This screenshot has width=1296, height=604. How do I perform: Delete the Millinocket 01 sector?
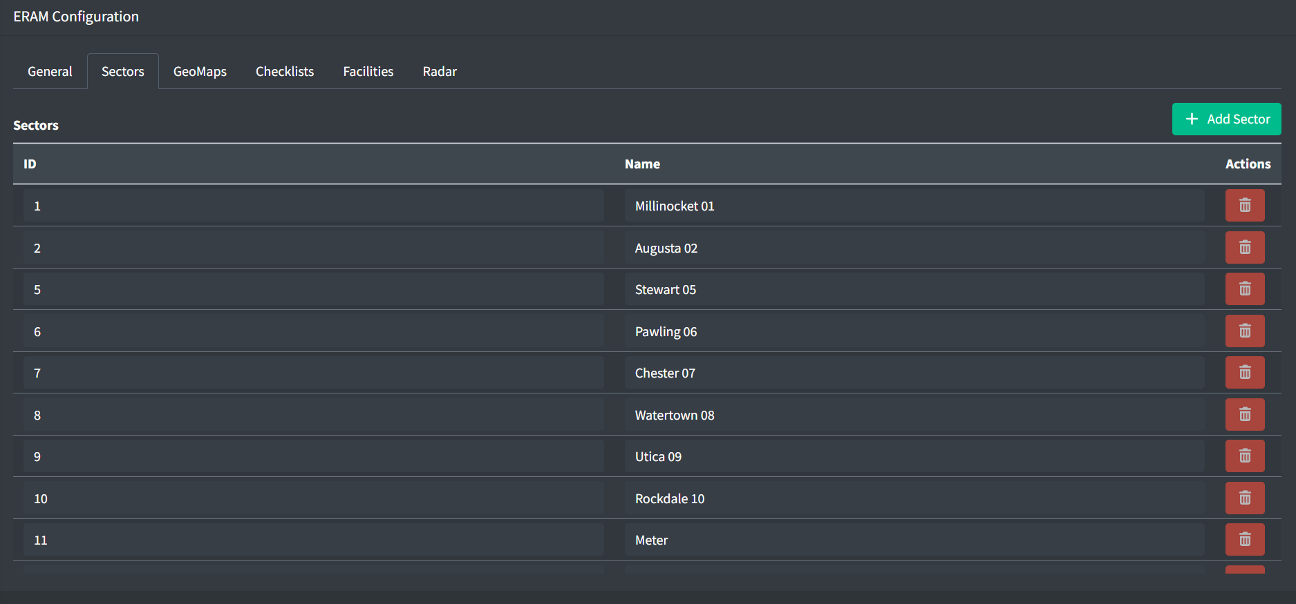(1245, 206)
